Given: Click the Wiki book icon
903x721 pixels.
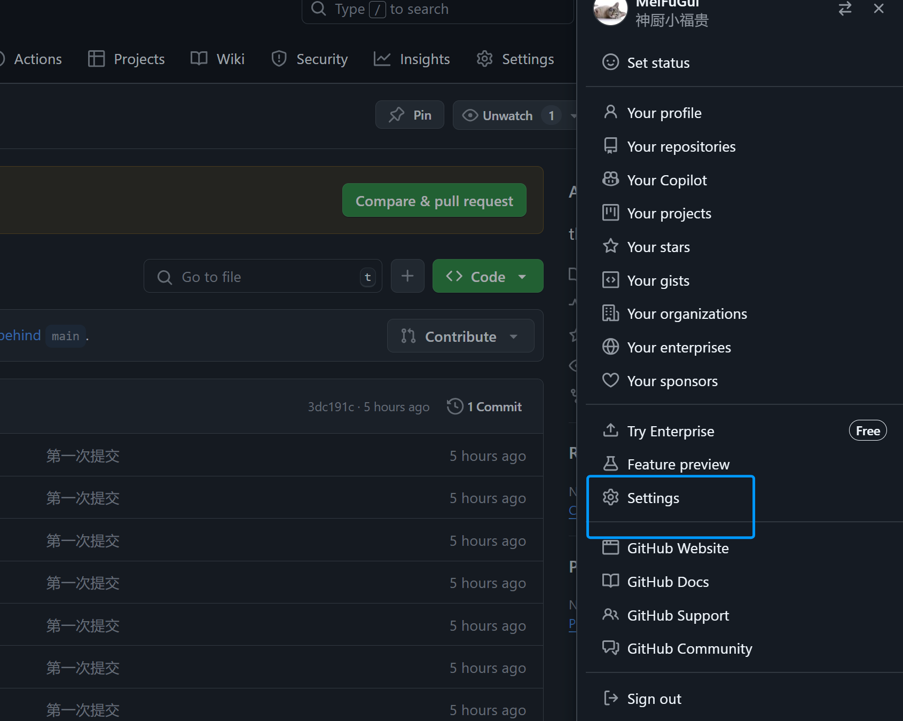Looking at the screenshot, I should coord(199,59).
